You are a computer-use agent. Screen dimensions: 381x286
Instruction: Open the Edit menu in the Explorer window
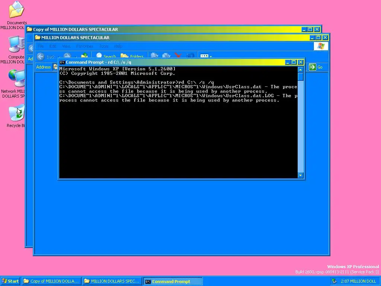[x=53, y=46]
